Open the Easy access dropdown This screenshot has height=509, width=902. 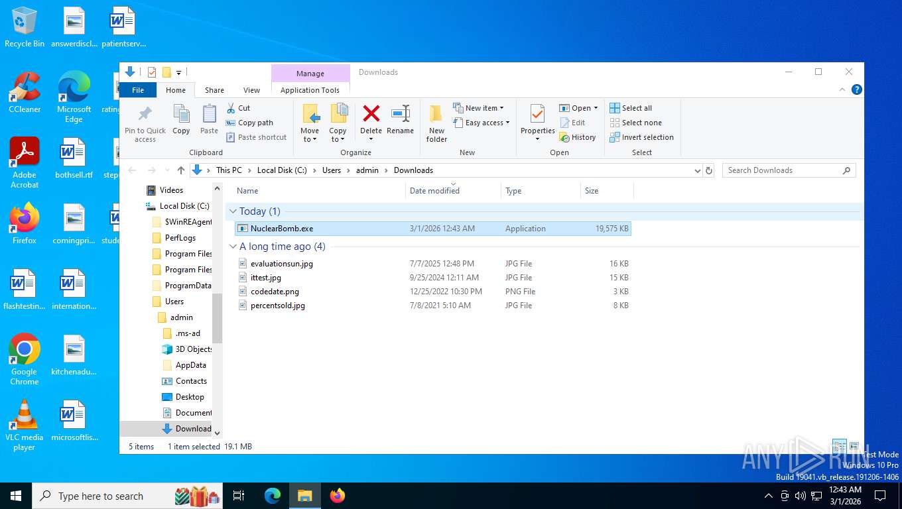(482, 123)
